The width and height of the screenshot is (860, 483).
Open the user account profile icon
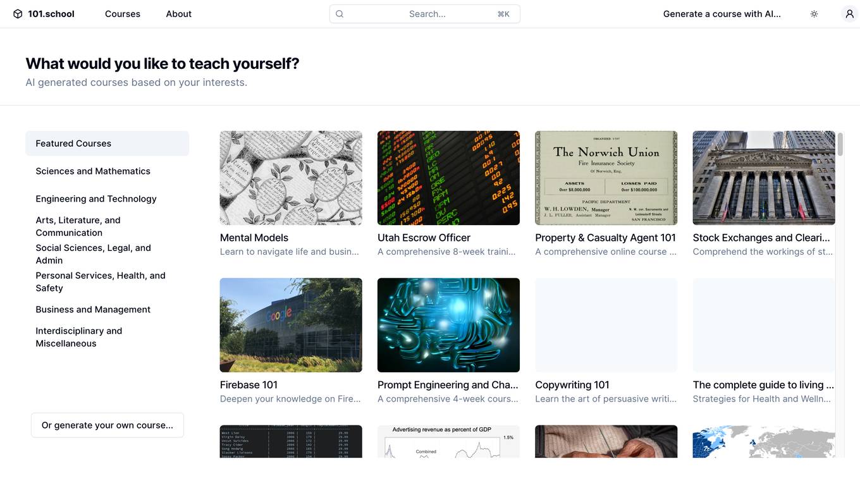[850, 14]
